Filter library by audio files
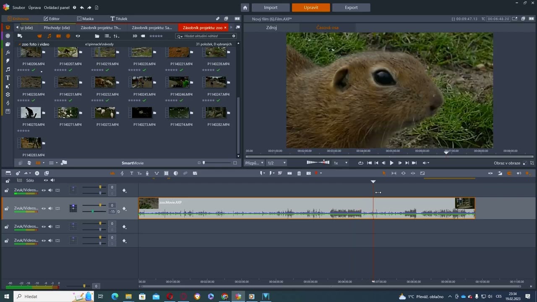This screenshot has width=537, height=302. (x=49, y=36)
